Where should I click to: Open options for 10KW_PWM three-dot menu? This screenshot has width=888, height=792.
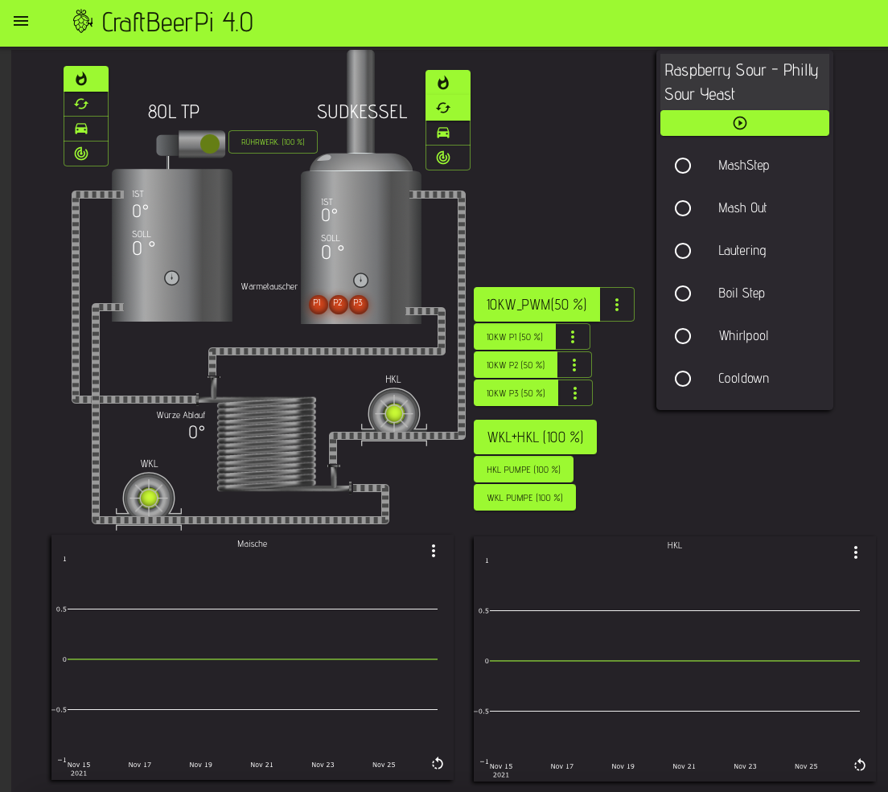617,305
